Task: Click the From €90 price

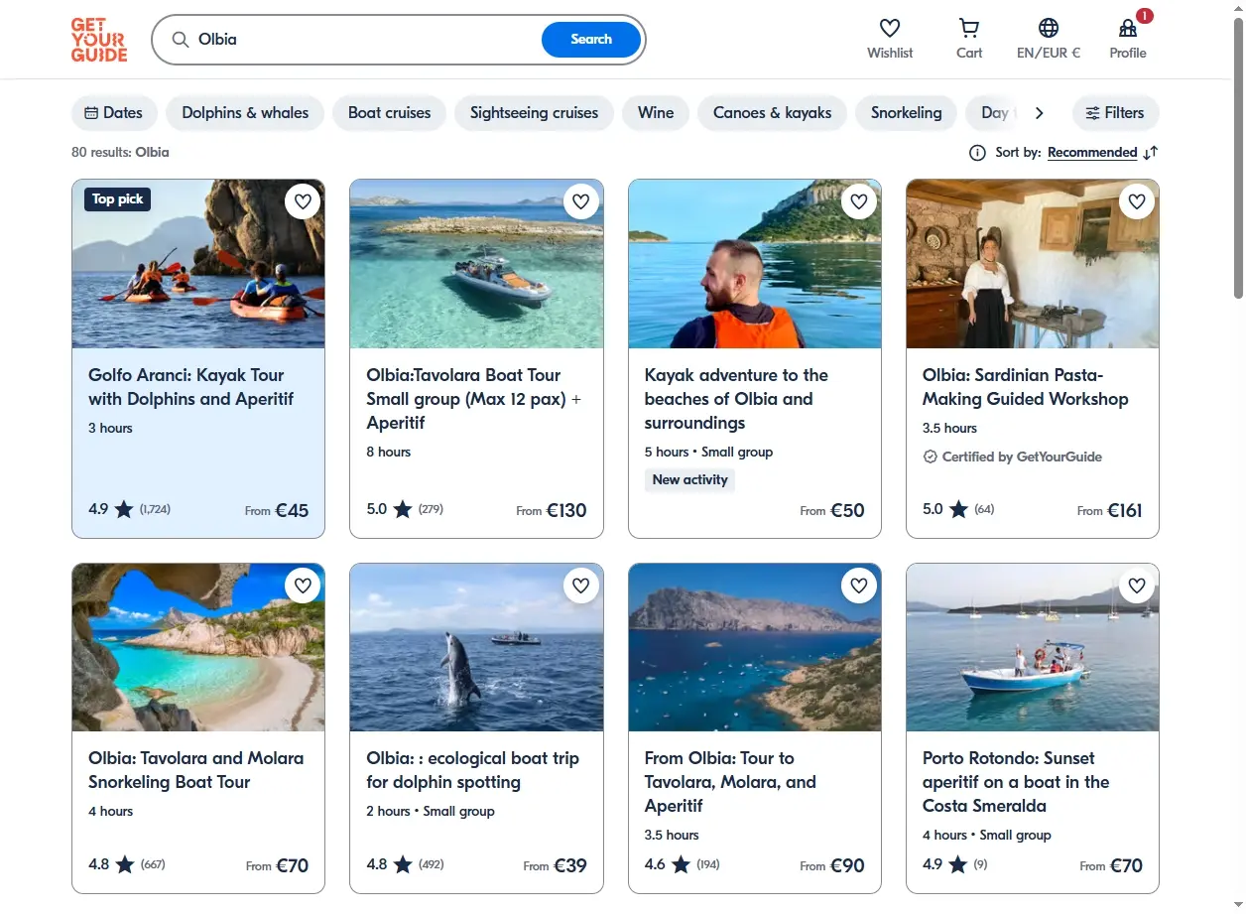Action: tap(832, 865)
